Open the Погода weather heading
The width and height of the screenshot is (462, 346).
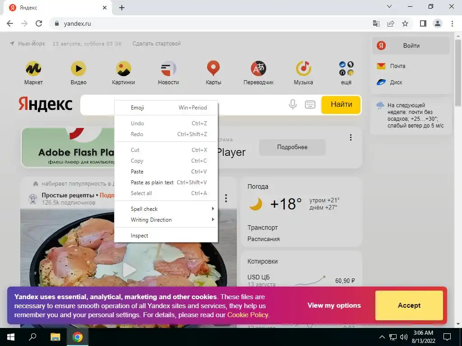[x=258, y=187]
